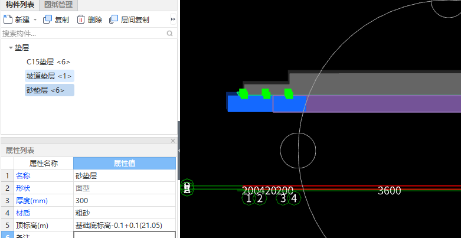Viewport: 461px width, 238px height.
Task: Click the panel collapse handle arrow
Action: [179, 151]
